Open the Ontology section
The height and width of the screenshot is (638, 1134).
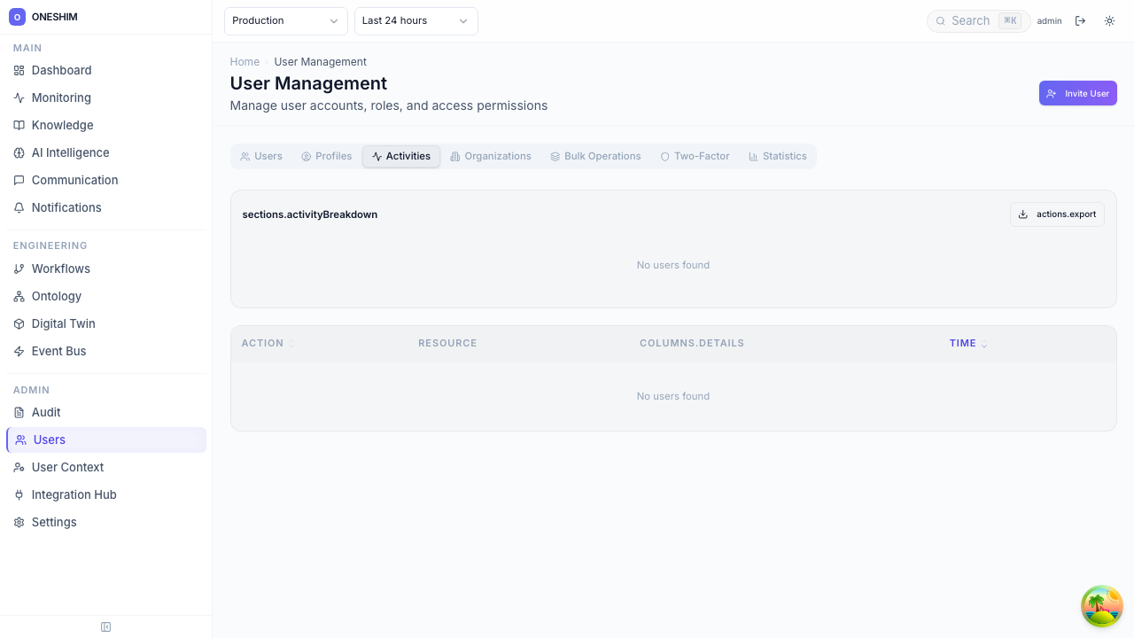[x=56, y=296]
